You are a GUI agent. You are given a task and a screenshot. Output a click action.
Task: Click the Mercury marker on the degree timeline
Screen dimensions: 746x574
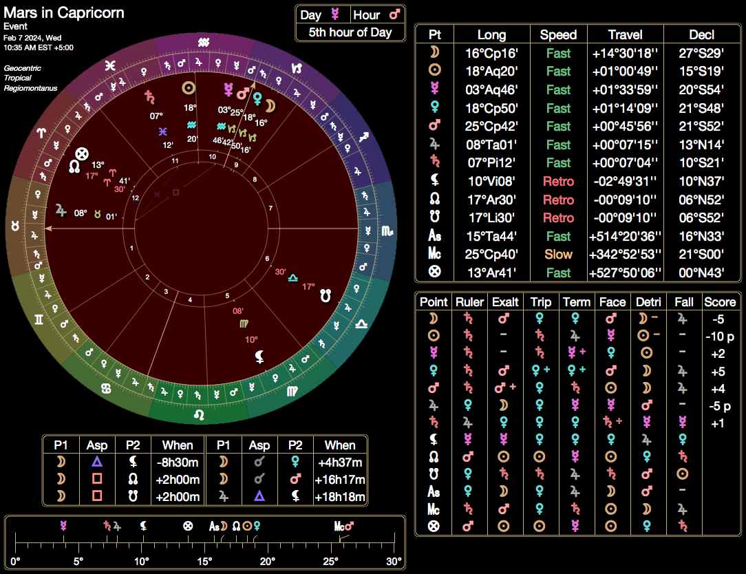(63, 526)
